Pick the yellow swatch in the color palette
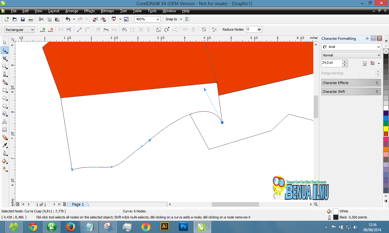The height and width of the screenshot is (233, 389). 386,129
